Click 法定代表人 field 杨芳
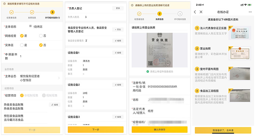The height and width of the screenshot is (136, 255). click(150, 111)
